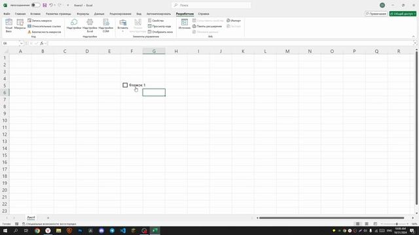Open the Windows notification center

[x=412, y=230]
